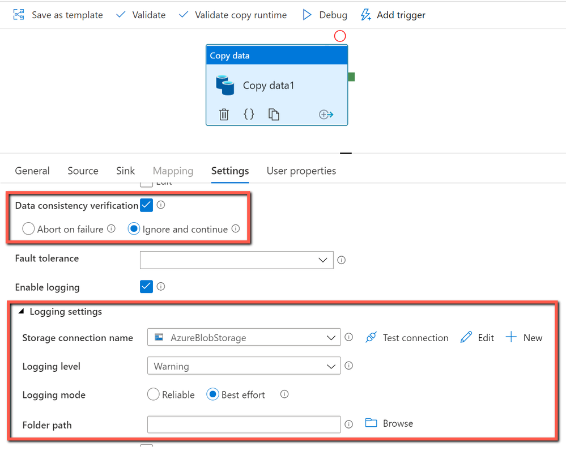Uncheck Data consistency verification checkbox

(146, 205)
